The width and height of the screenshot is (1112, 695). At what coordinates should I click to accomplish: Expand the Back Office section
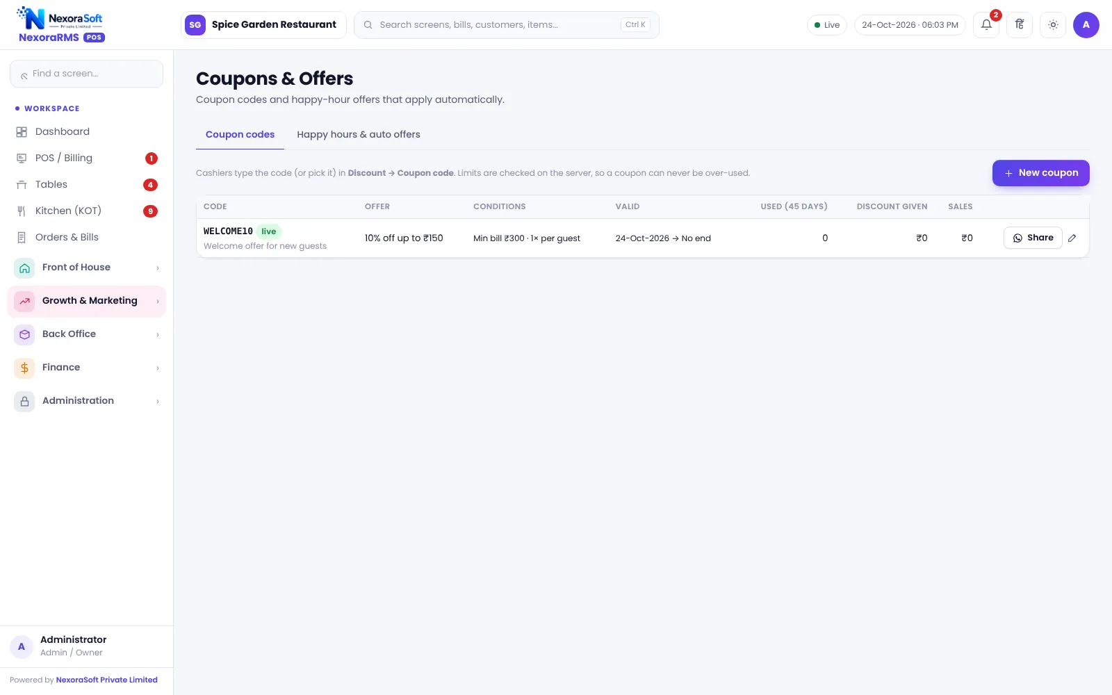(86, 334)
